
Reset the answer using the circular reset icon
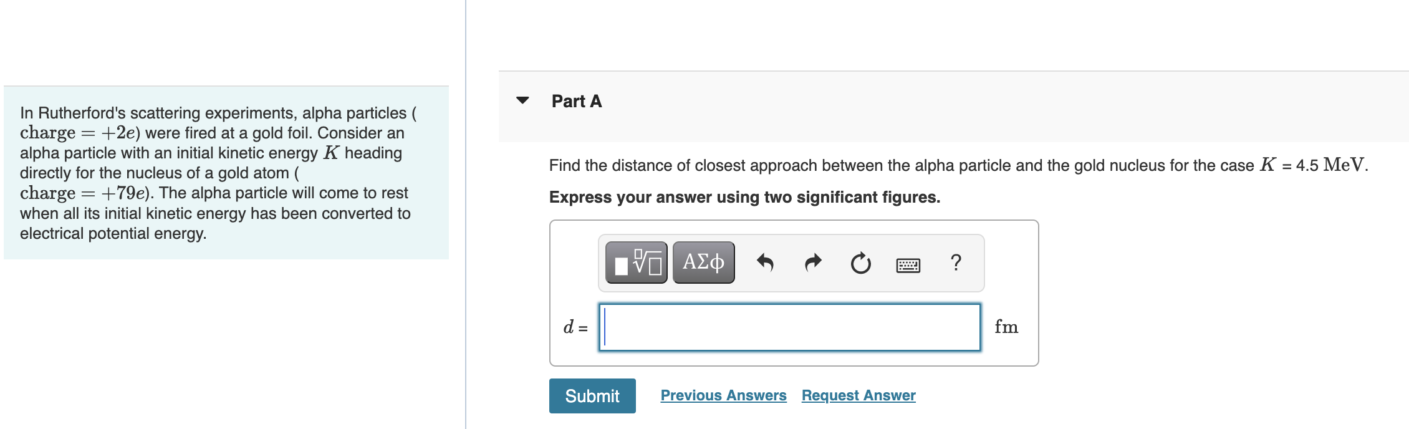click(x=860, y=263)
